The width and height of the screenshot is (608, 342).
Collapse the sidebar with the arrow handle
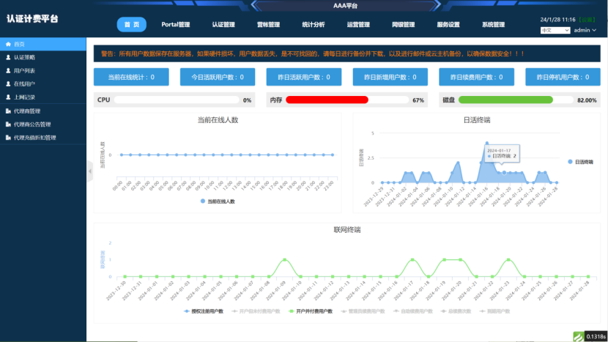click(x=90, y=171)
